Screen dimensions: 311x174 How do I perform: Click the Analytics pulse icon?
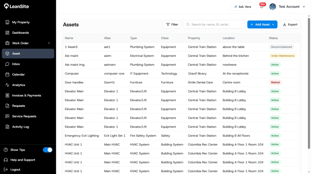pyautogui.click(x=7, y=85)
